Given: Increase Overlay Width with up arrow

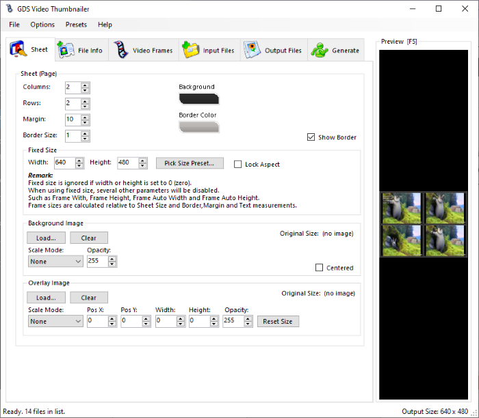Looking at the screenshot, I should coord(181,318).
